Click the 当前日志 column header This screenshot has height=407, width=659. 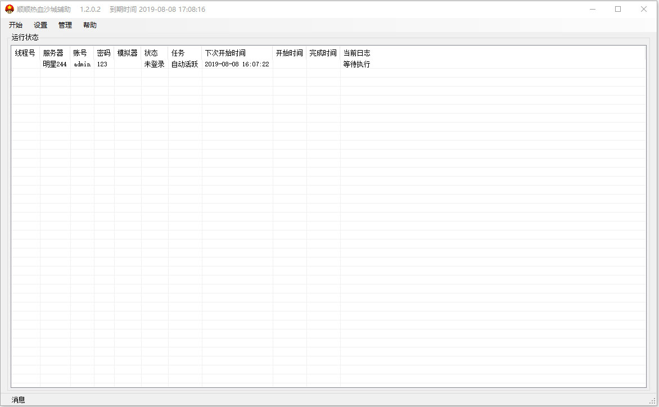[356, 53]
